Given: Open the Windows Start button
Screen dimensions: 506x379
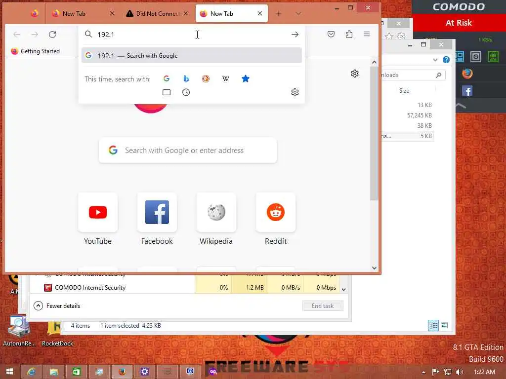Looking at the screenshot, I should coord(9,372).
